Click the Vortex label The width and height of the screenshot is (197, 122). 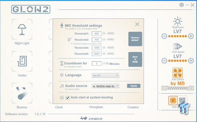tap(22, 75)
